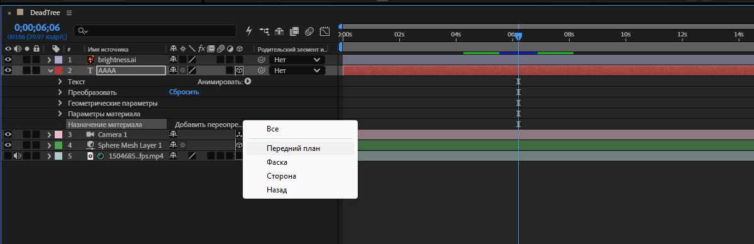The height and width of the screenshot is (244, 754).
Task: Click the blue current time indicator playhead
Action: point(518,36)
